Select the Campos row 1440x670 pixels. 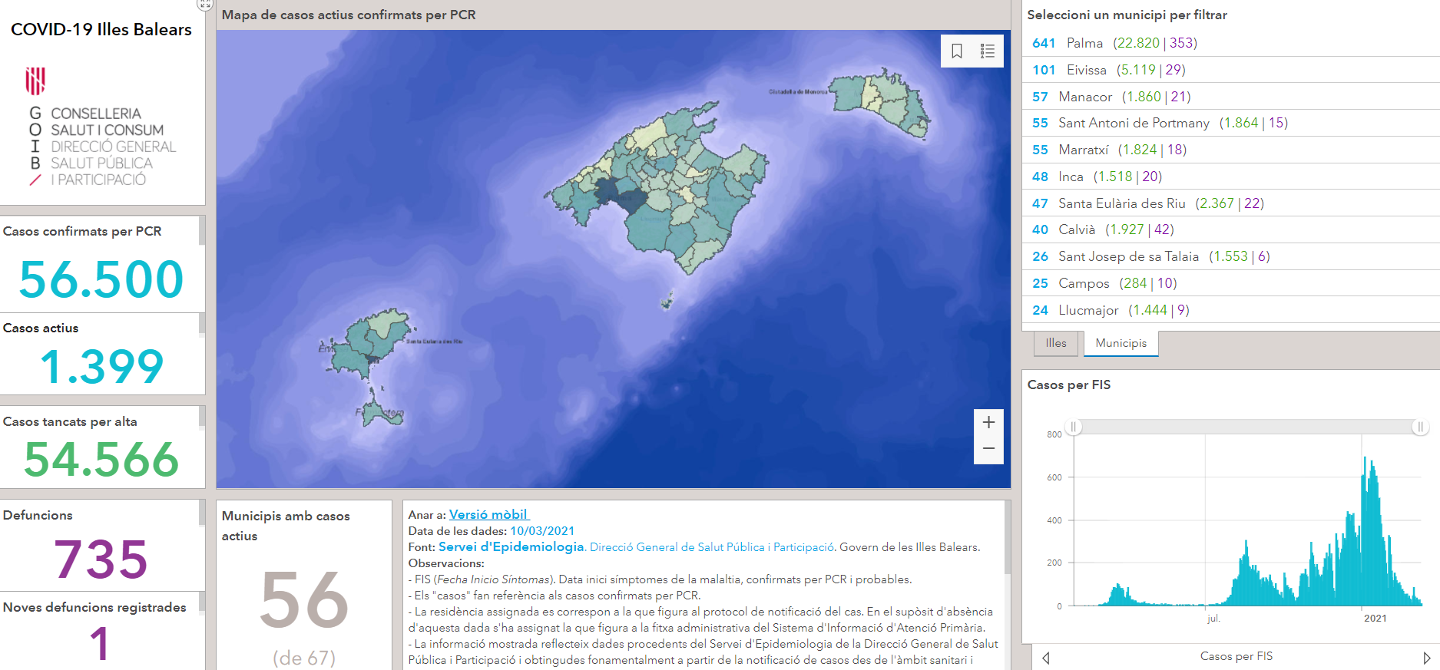(1231, 283)
